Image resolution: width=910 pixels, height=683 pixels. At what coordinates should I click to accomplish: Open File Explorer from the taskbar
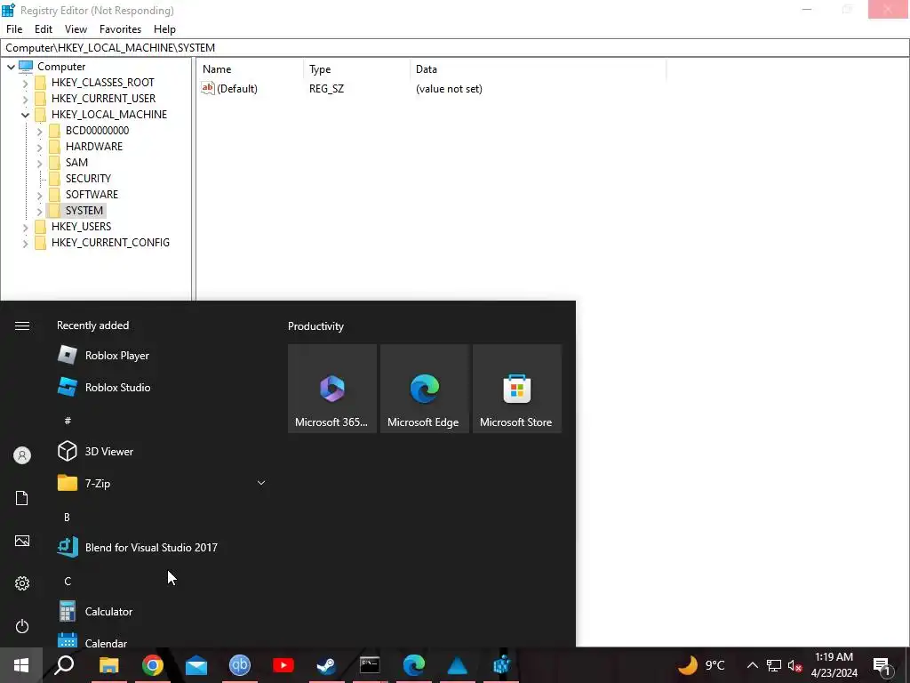tap(109, 665)
